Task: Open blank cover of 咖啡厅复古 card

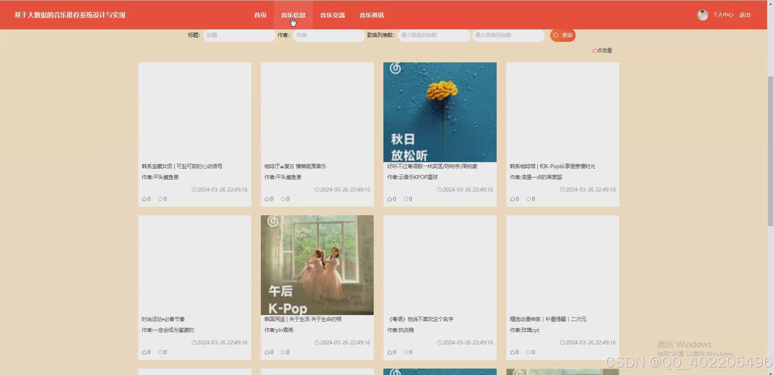Action: coord(317,112)
